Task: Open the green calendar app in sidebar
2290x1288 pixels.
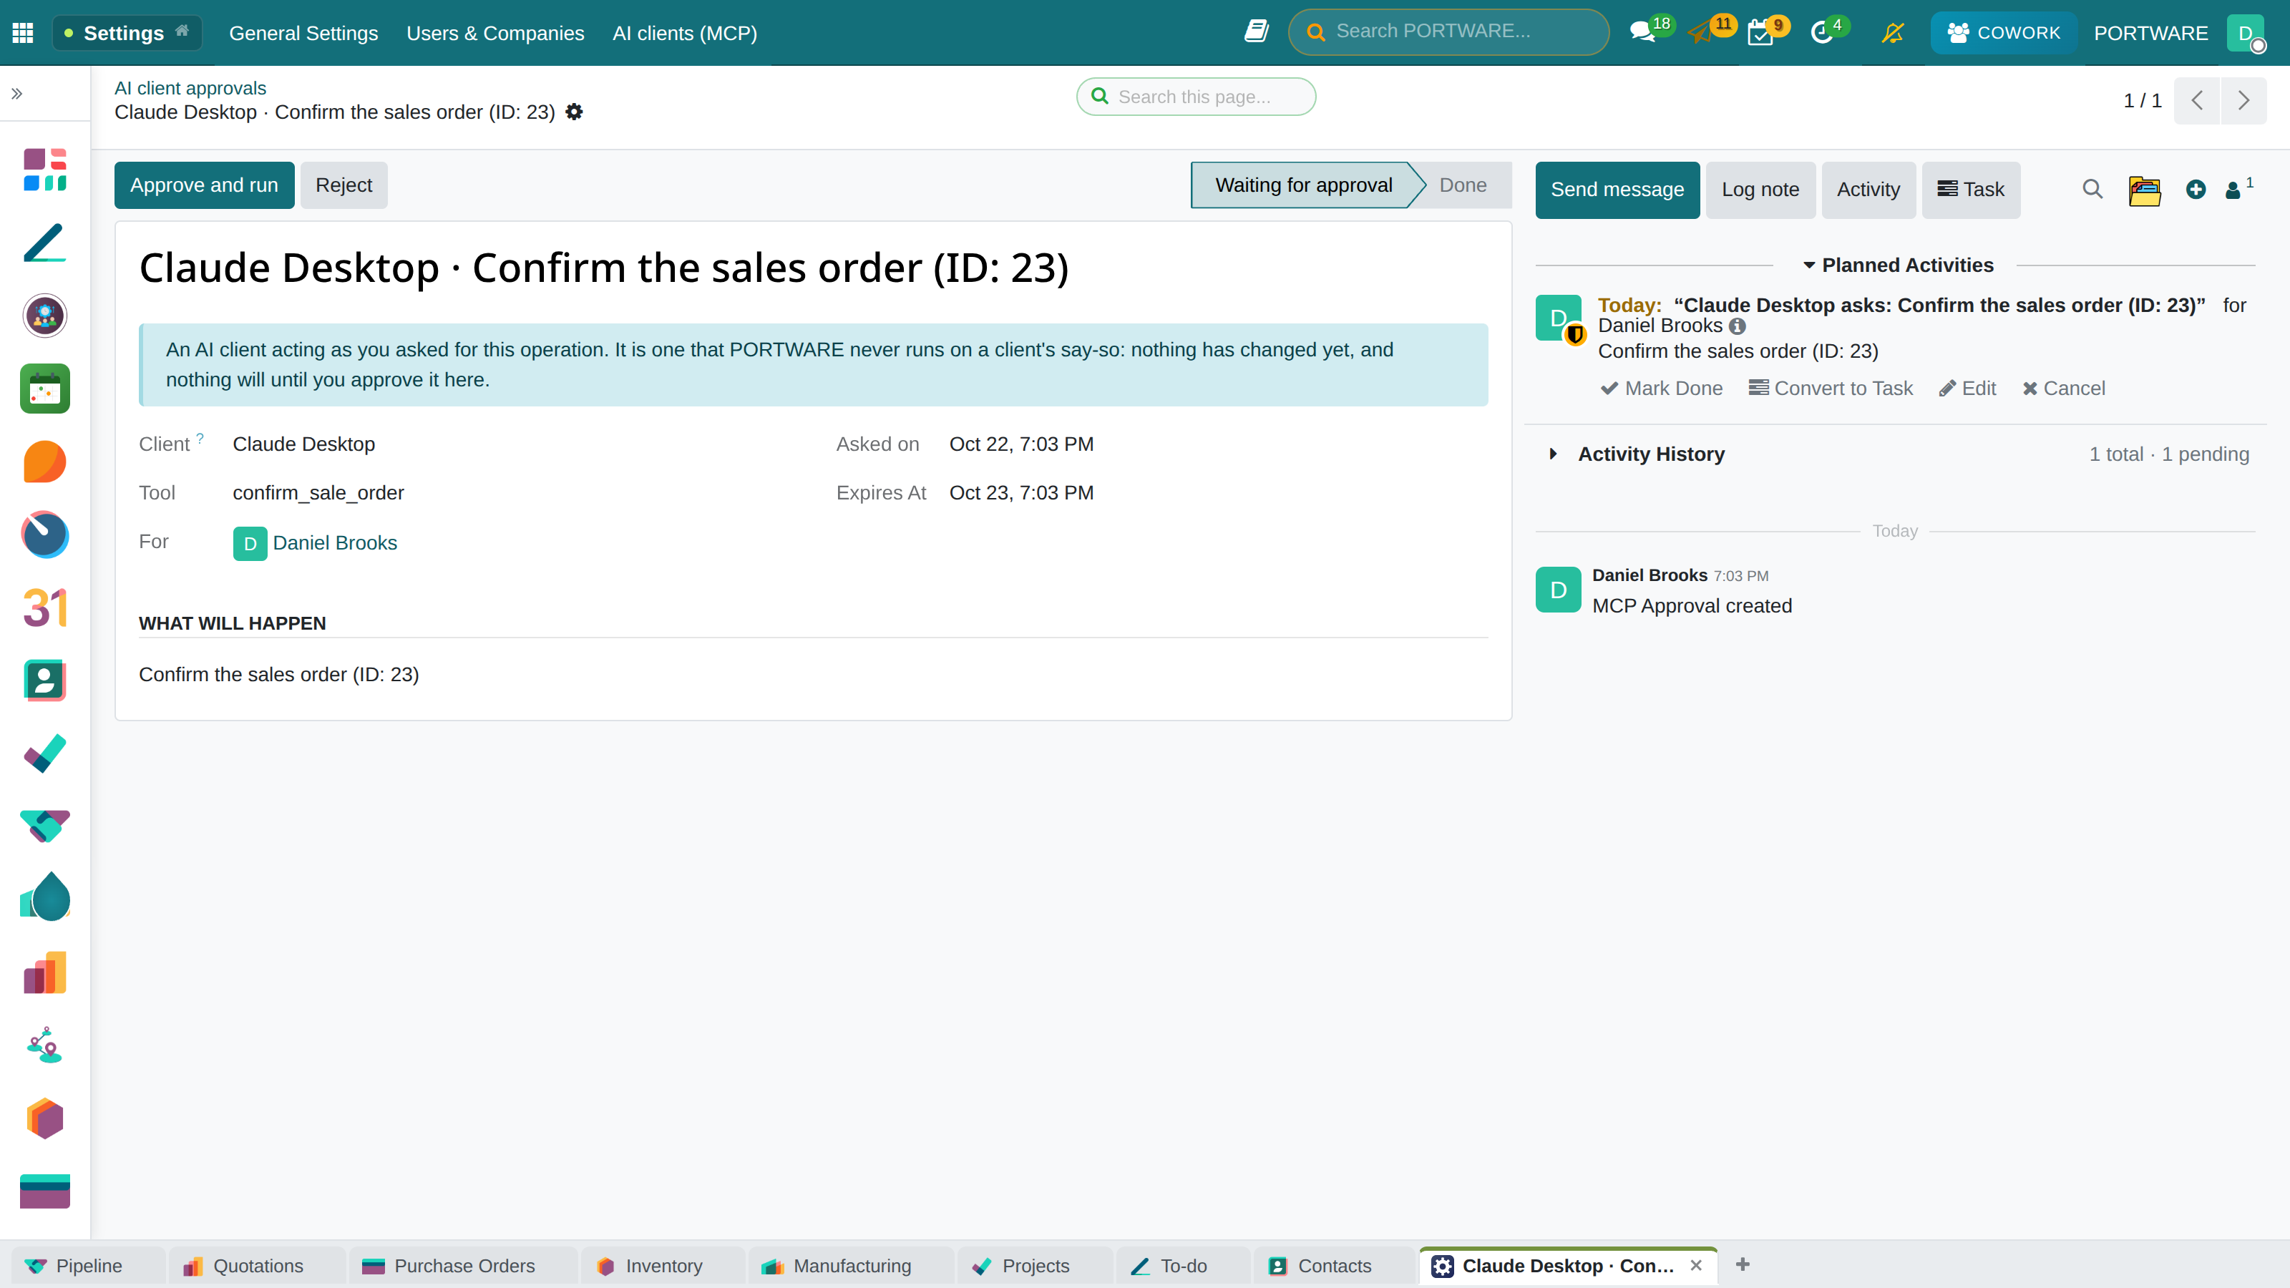Action: [44, 389]
